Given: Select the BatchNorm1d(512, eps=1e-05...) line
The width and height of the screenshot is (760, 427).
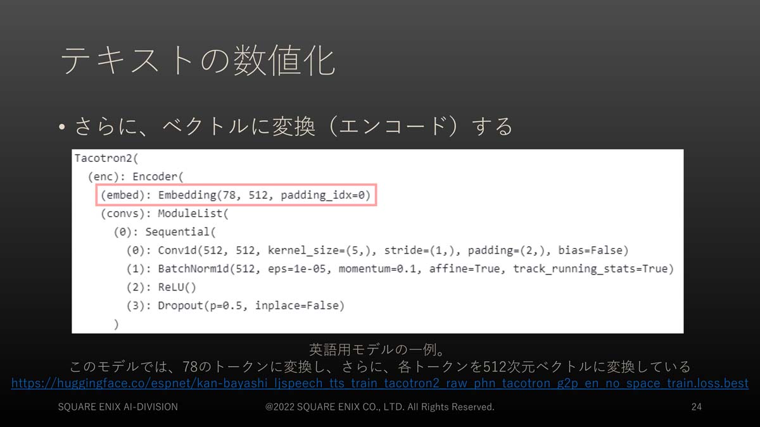Looking at the screenshot, I should click(400, 269).
